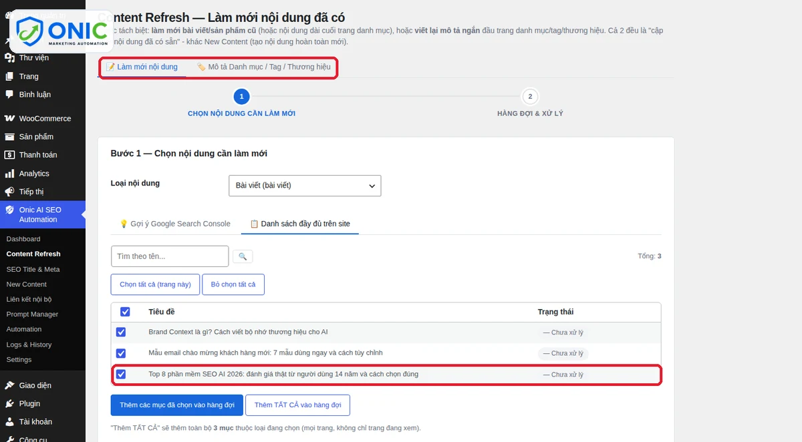
Task: Uncheck the Top 8 phần mềm SEO row
Action: pyautogui.click(x=121, y=375)
